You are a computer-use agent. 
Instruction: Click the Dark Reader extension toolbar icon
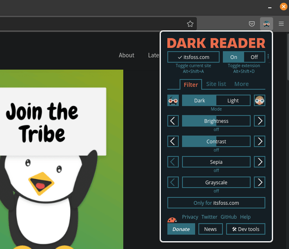click(267, 24)
